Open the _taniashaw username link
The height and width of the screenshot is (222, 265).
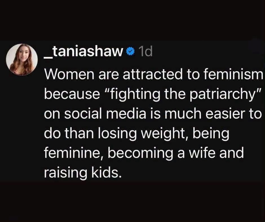[84, 52]
